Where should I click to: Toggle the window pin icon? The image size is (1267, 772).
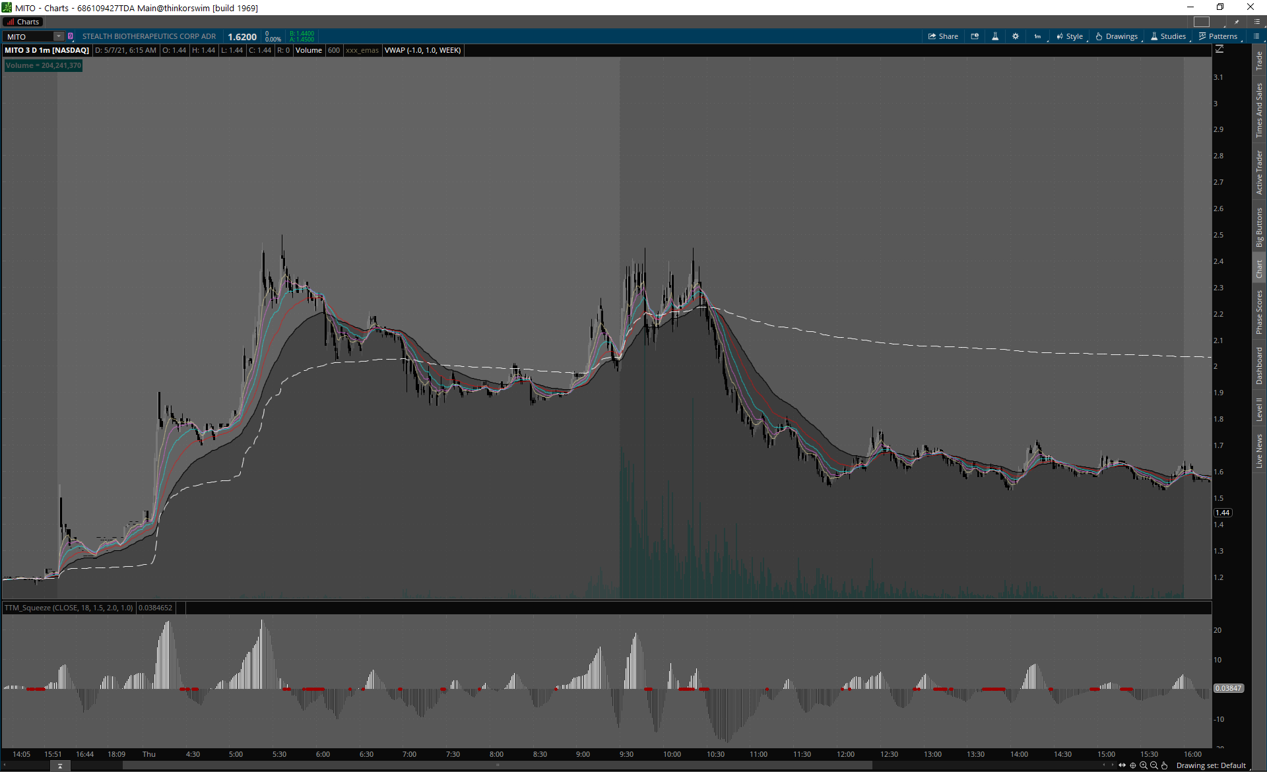tap(1237, 22)
